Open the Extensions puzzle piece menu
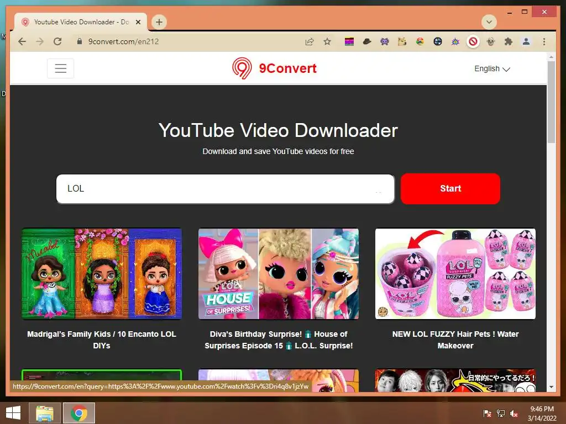Image resolution: width=566 pixels, height=424 pixels. [509, 42]
